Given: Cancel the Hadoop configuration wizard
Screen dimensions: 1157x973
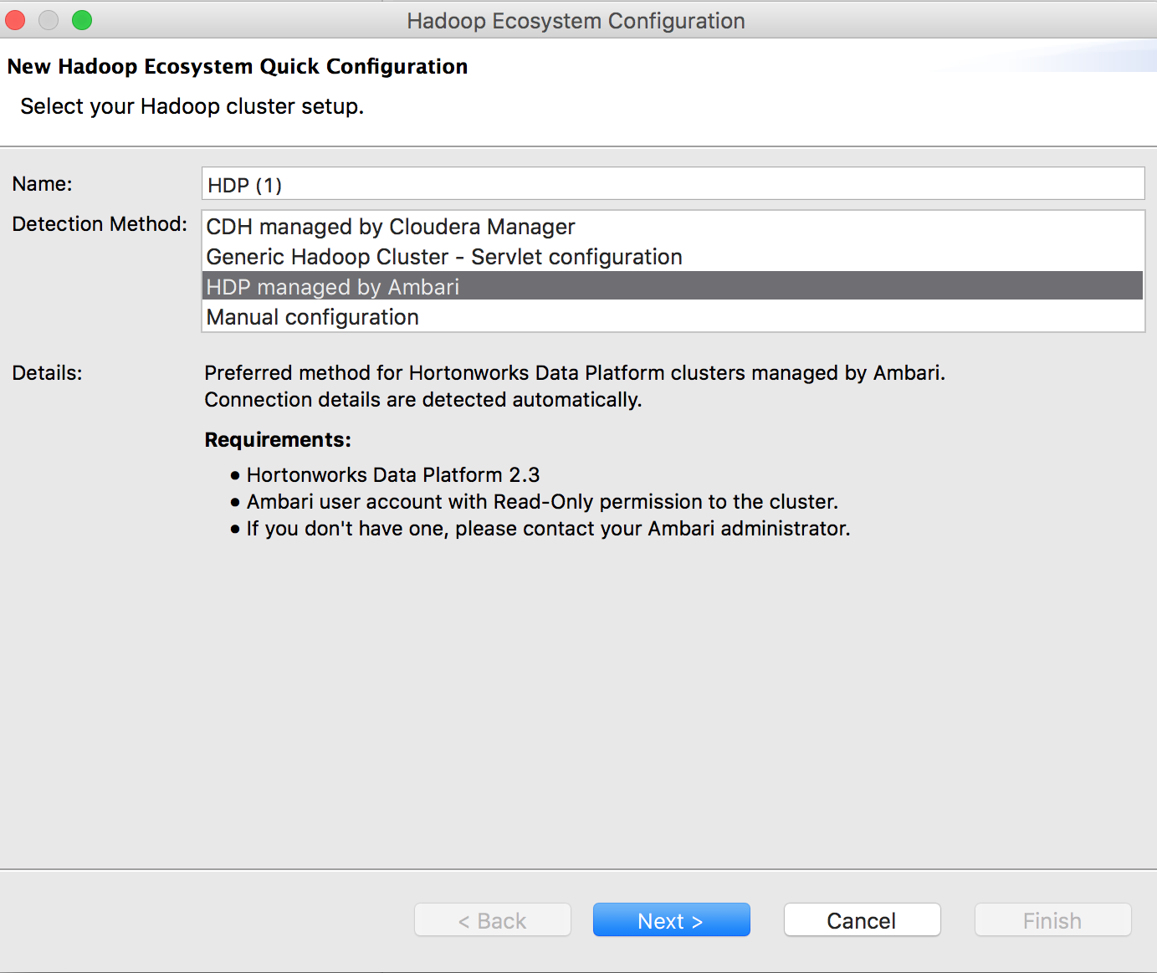Looking at the screenshot, I should 862,920.
